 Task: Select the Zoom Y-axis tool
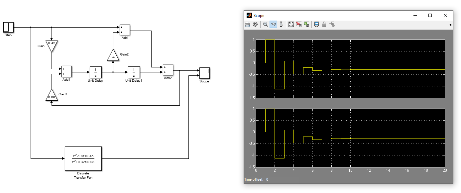point(281,24)
